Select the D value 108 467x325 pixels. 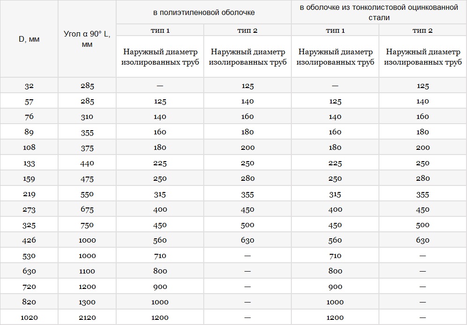coord(29,147)
